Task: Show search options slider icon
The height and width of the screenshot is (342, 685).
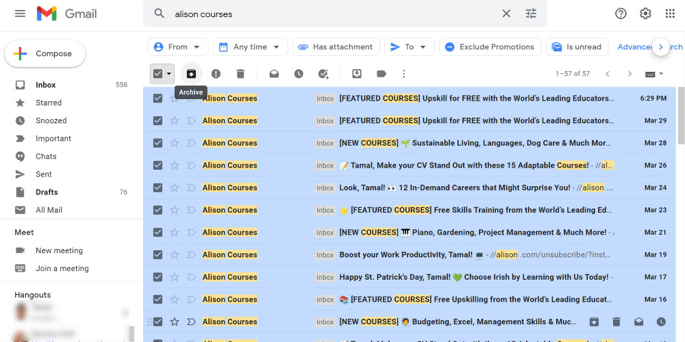Action: 531,14
